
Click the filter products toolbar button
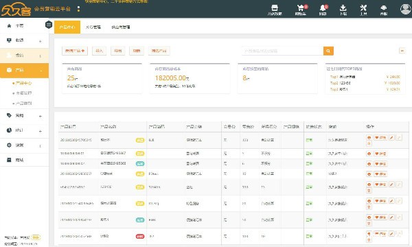tap(159, 51)
